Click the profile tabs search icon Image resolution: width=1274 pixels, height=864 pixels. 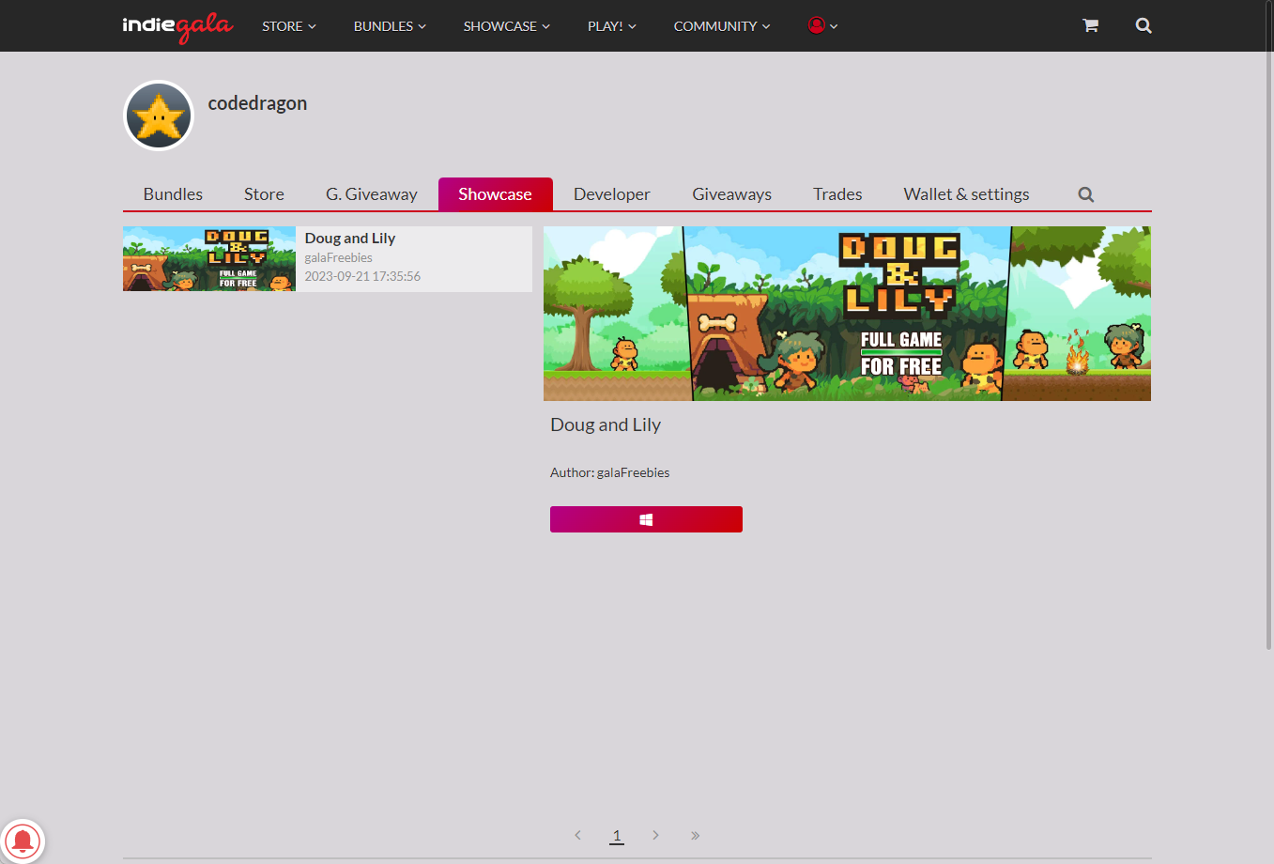[1086, 194]
